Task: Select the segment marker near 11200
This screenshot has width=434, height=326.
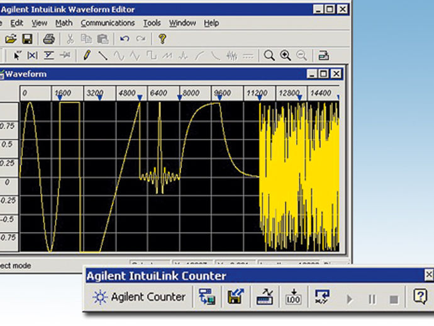Action: pos(260,98)
